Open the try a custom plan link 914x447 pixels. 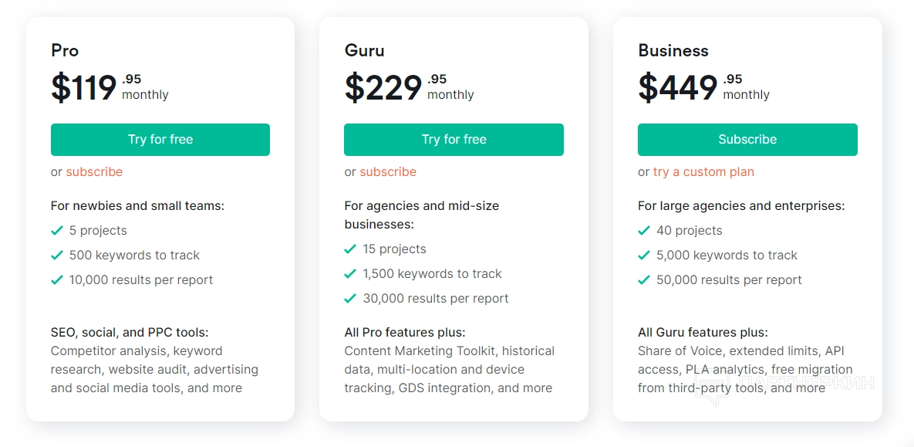703,172
